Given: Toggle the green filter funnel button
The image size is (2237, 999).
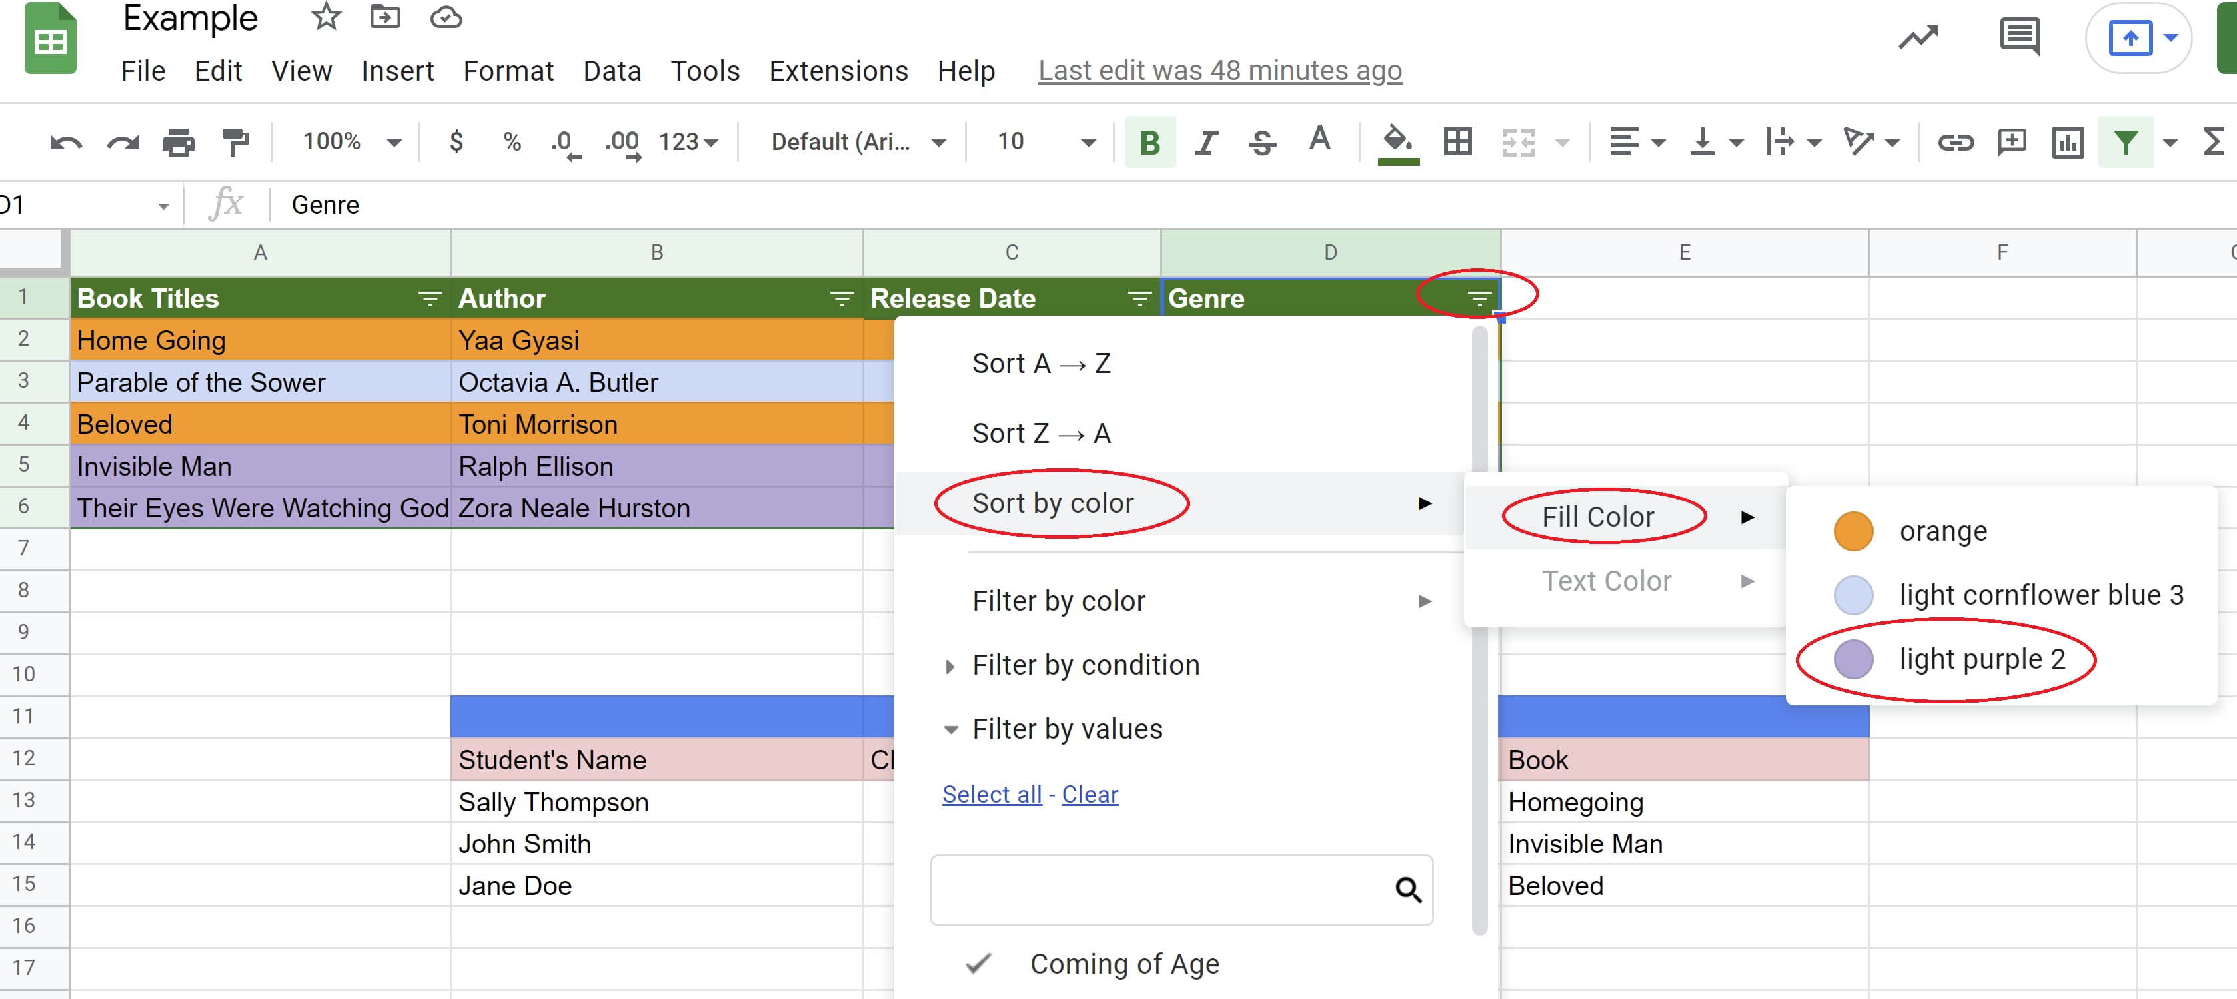Looking at the screenshot, I should coord(2124,141).
